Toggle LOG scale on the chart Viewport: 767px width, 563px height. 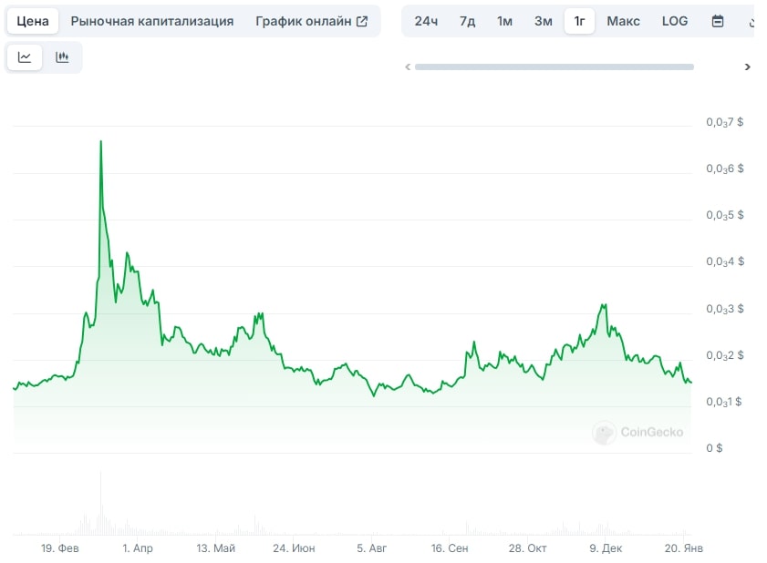coord(675,21)
